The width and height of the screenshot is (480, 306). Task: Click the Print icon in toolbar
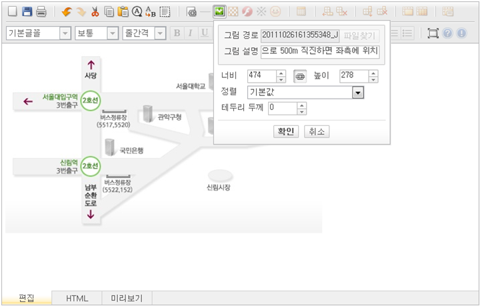41,11
